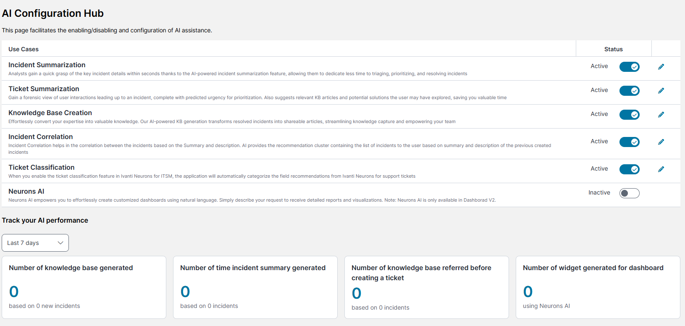Screen dimensions: 685x326
Task: Click pencil icon for Ticket Summarization
Action: coord(661,91)
